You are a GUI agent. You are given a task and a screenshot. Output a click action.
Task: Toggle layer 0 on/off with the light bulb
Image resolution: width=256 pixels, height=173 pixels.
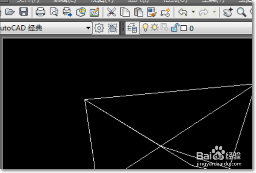coord(145,27)
